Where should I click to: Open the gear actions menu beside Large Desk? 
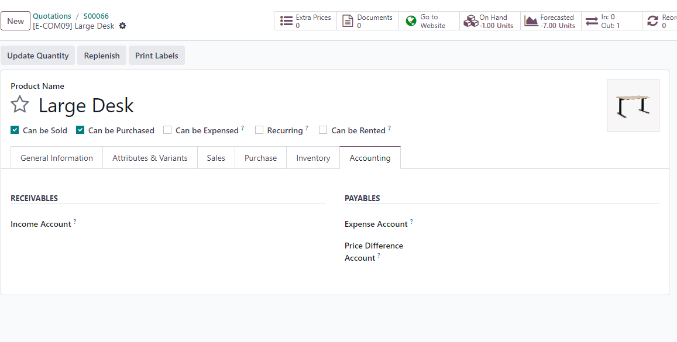tap(123, 26)
